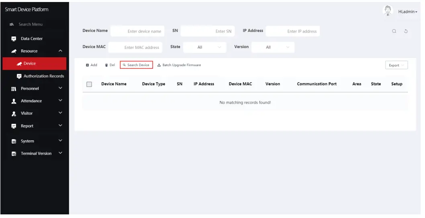Image resolution: width=425 pixels, height=218 pixels.
Task: Tick the select-all checkbox in table header
Action: point(89,84)
